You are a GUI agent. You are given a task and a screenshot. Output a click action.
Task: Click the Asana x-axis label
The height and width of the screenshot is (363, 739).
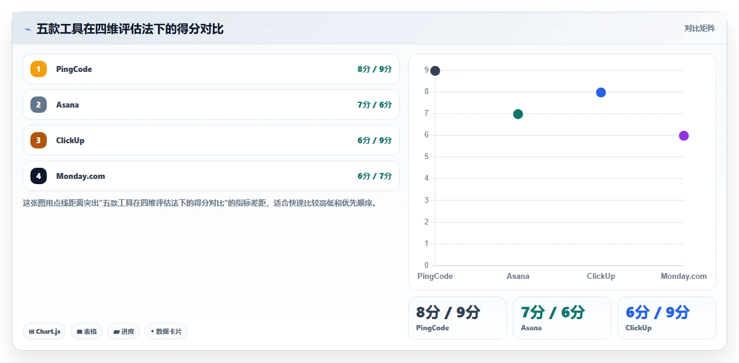point(518,276)
